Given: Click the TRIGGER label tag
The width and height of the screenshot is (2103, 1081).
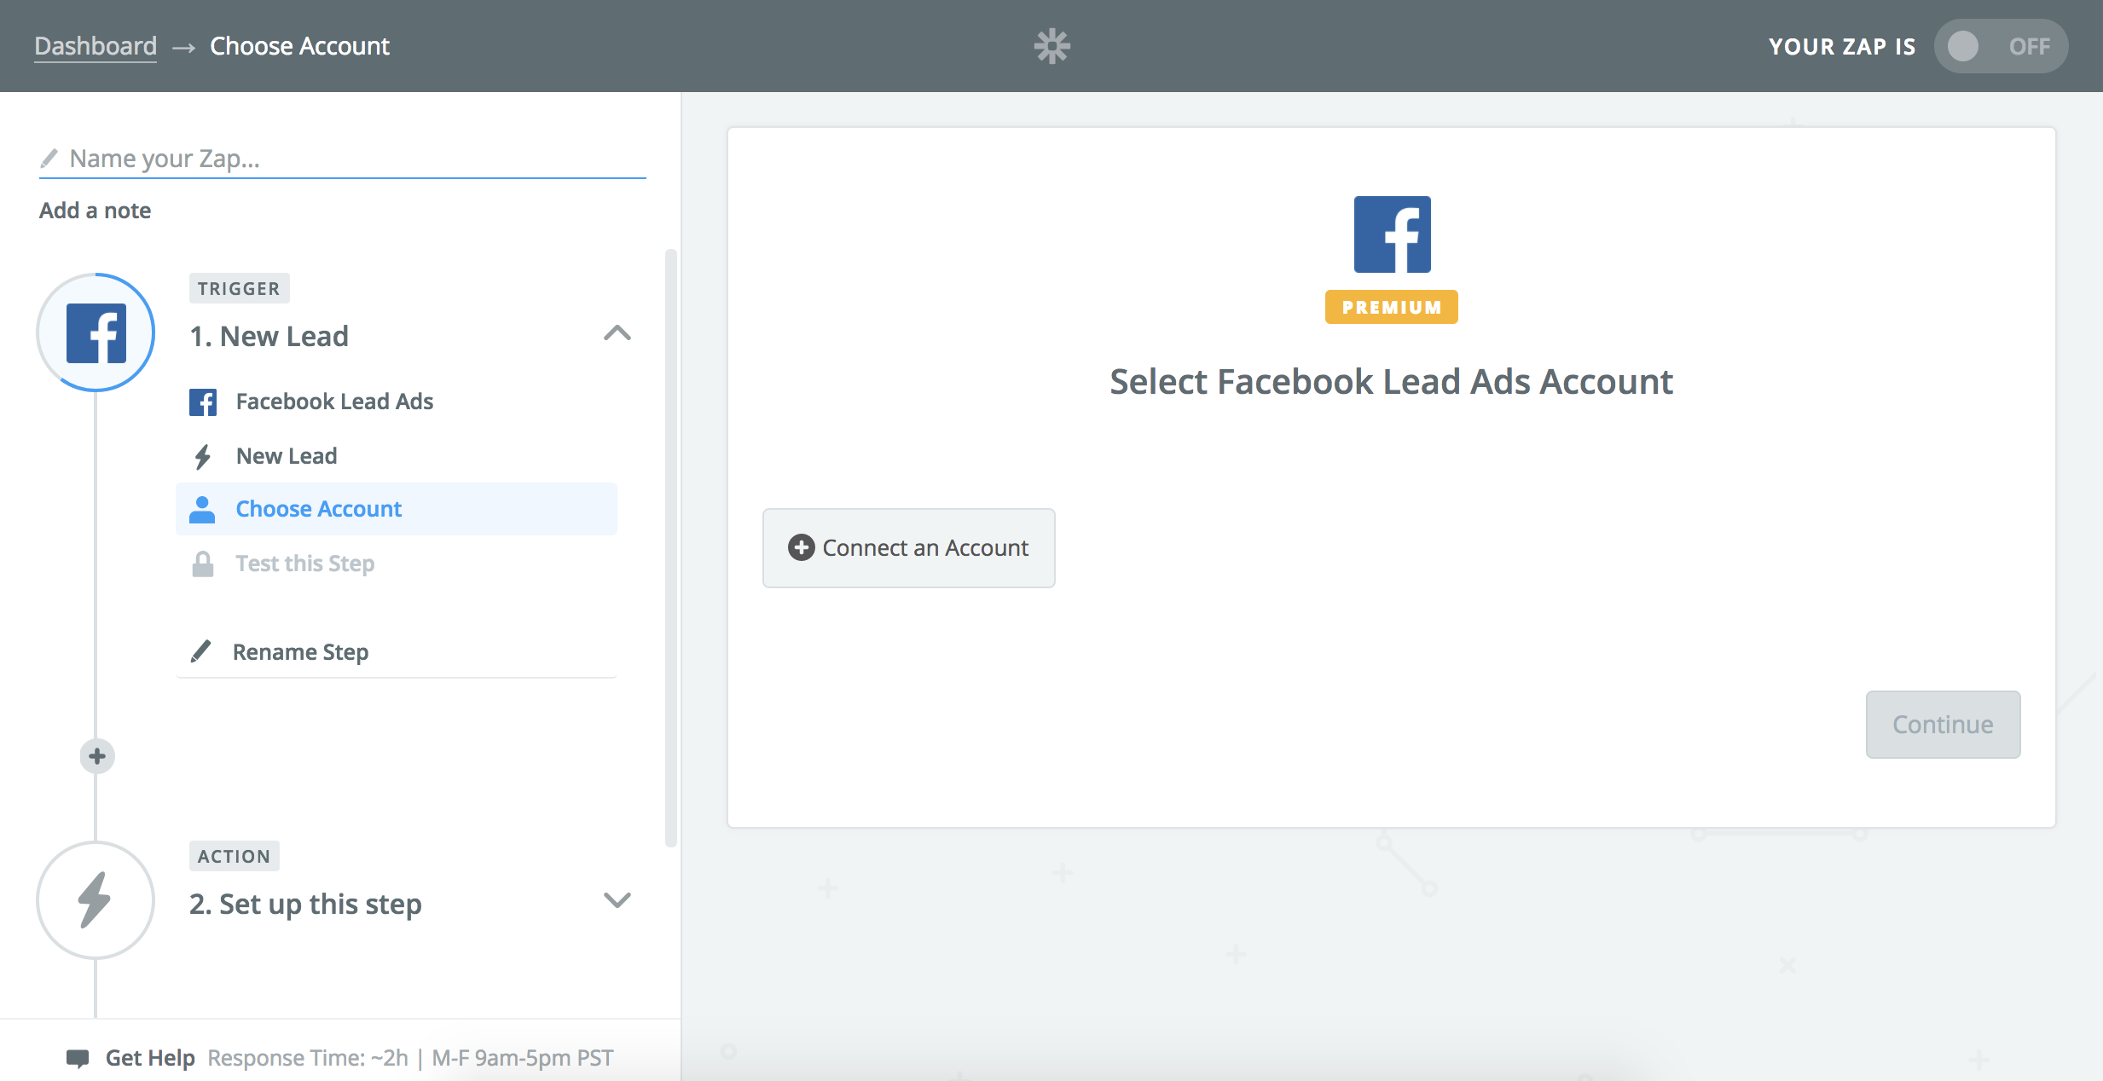Looking at the screenshot, I should pos(240,289).
